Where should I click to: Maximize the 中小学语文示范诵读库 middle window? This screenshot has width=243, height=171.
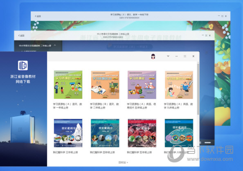tap(206, 36)
